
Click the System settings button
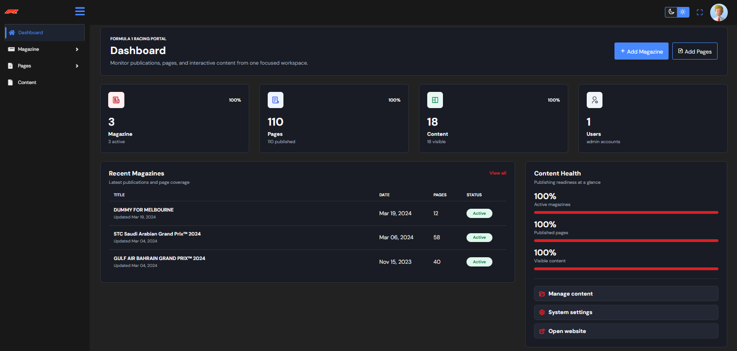tap(626, 312)
